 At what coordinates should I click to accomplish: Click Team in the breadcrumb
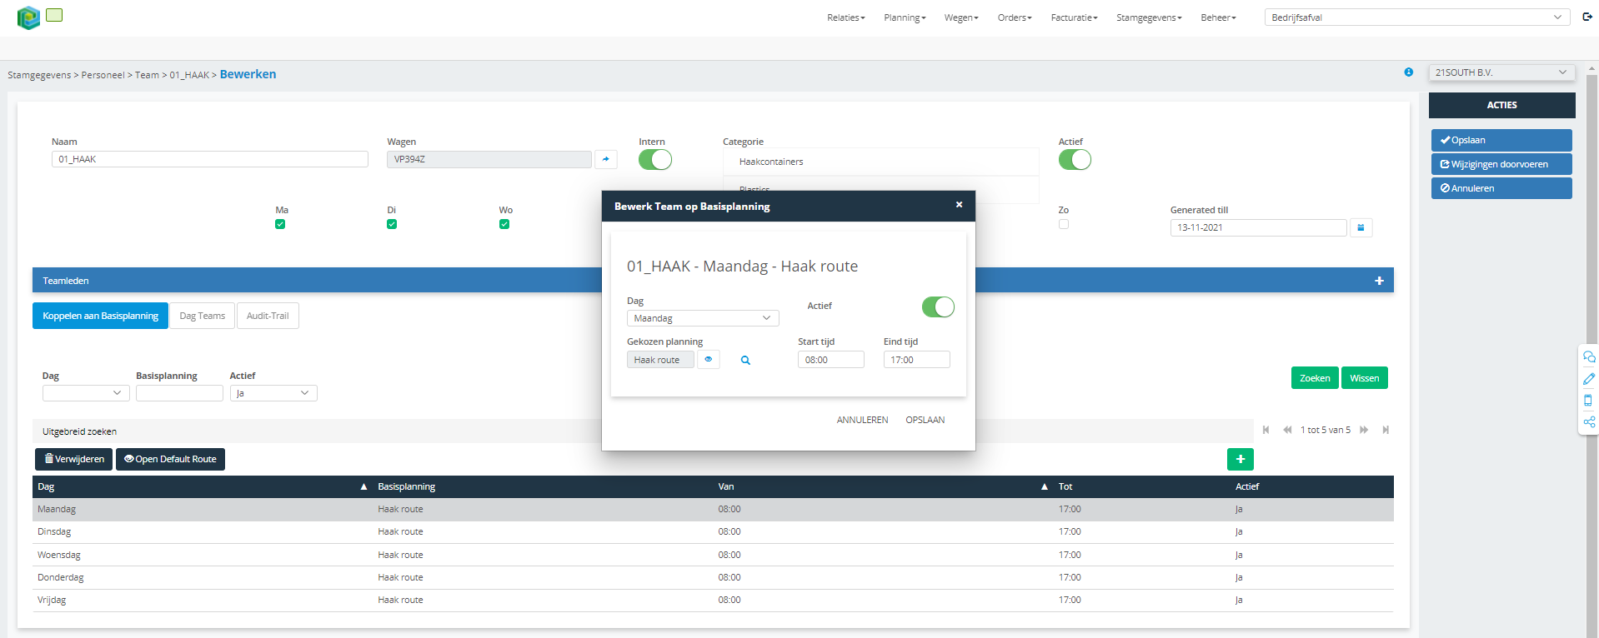[x=147, y=75]
